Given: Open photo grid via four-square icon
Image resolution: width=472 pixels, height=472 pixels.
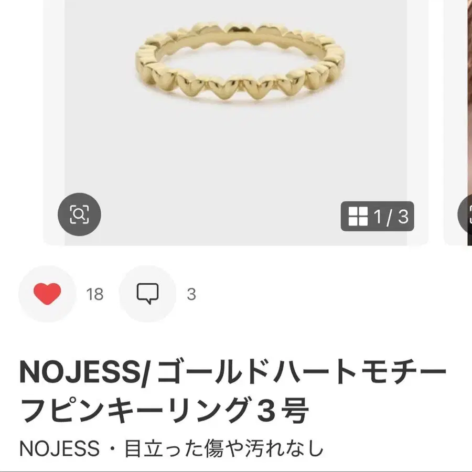Looking at the screenshot, I should click(358, 216).
